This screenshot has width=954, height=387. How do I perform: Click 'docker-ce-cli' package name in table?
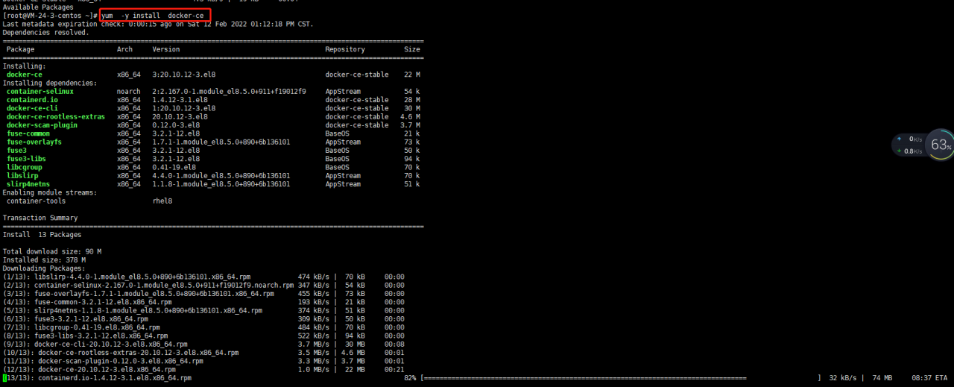coord(32,108)
